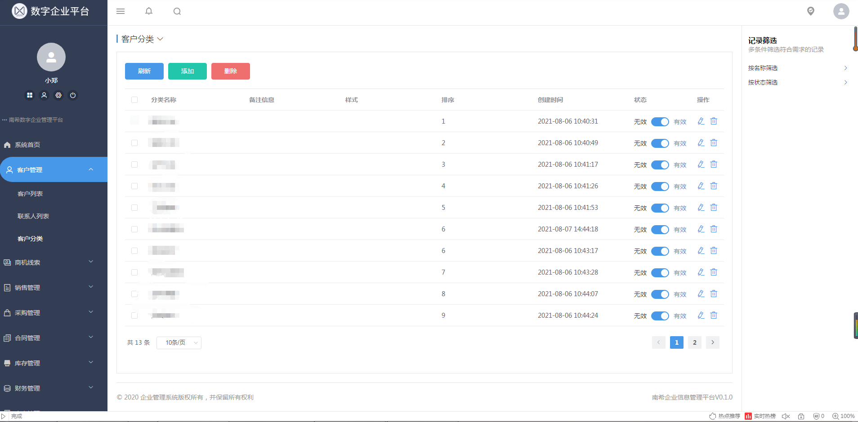
Task: Select the checkbox for the row sorted 4
Action: coord(134,186)
